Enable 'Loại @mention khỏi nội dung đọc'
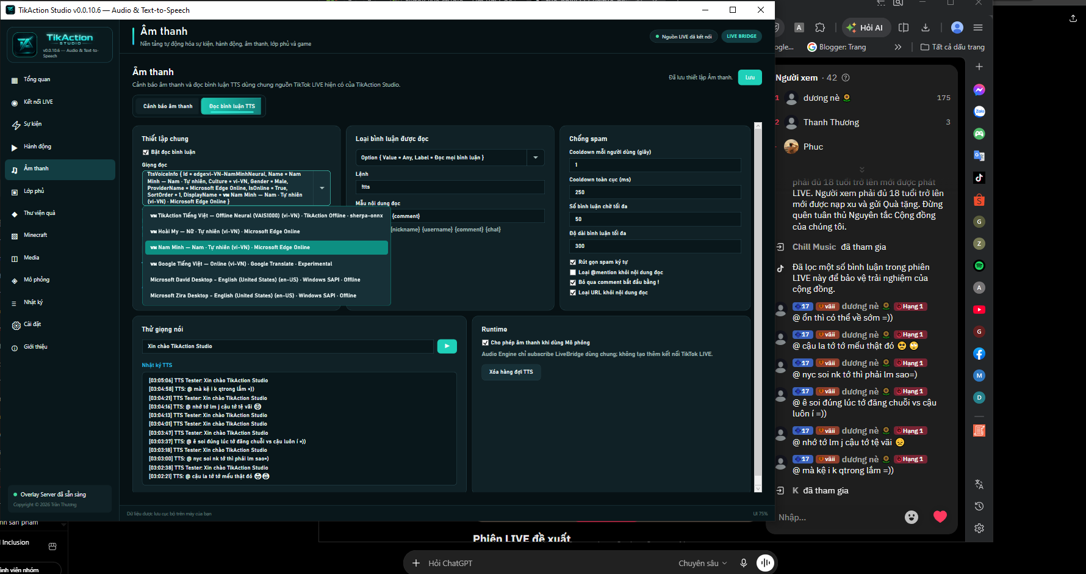 coord(573,272)
